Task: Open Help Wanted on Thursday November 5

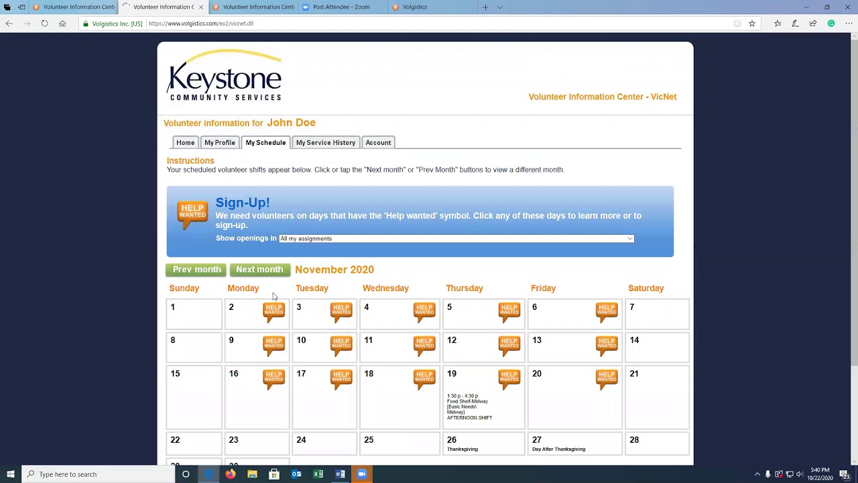Action: [x=509, y=312]
